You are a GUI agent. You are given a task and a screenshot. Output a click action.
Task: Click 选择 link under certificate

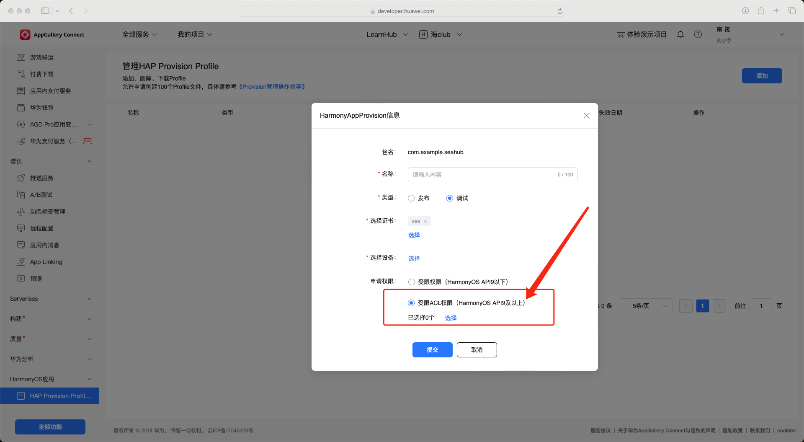tap(414, 235)
